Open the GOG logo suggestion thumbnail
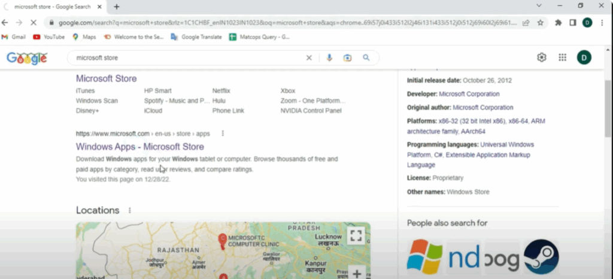Viewport: 613px width, 279px height. 502,260
